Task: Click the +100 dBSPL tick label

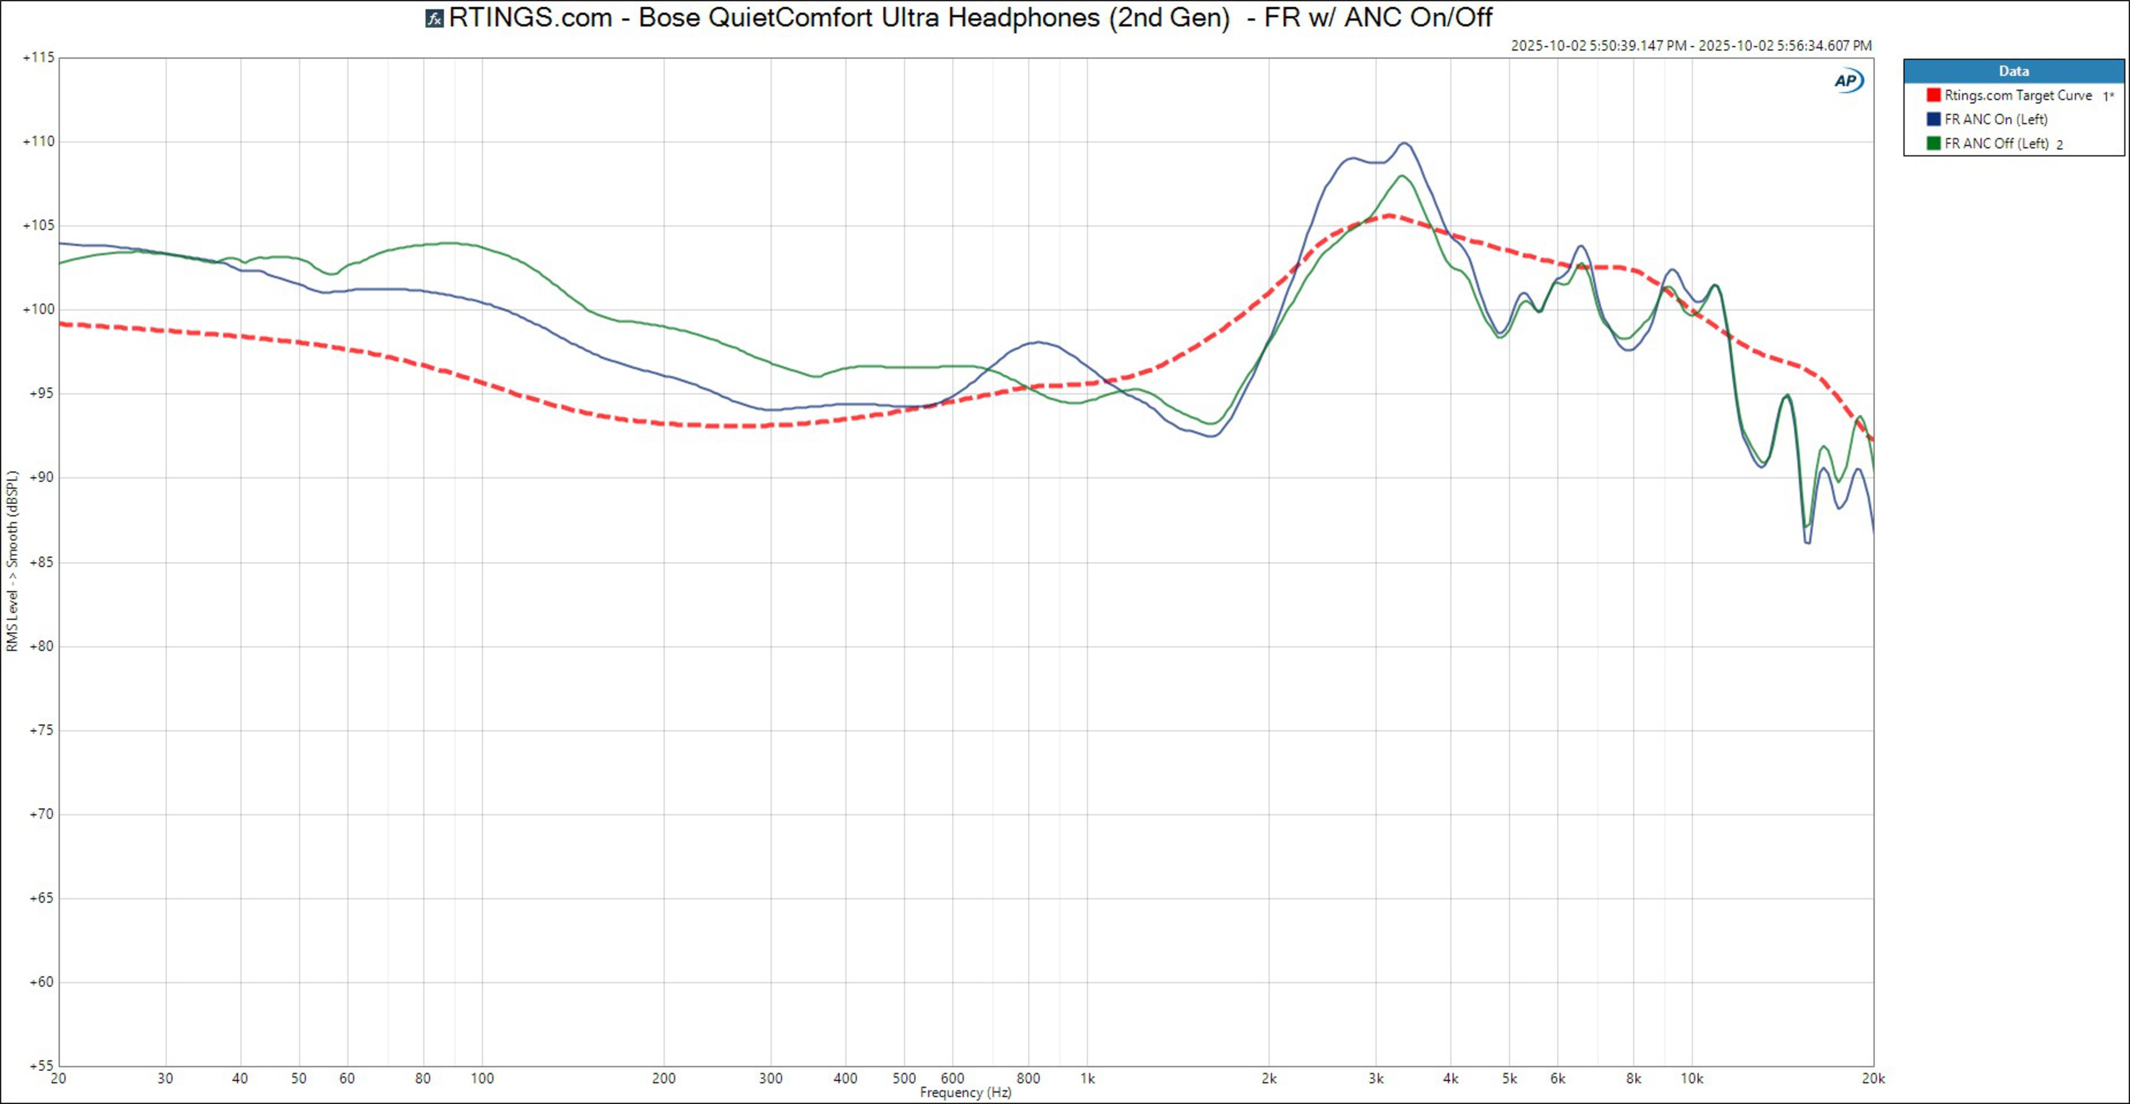Action: [x=39, y=309]
